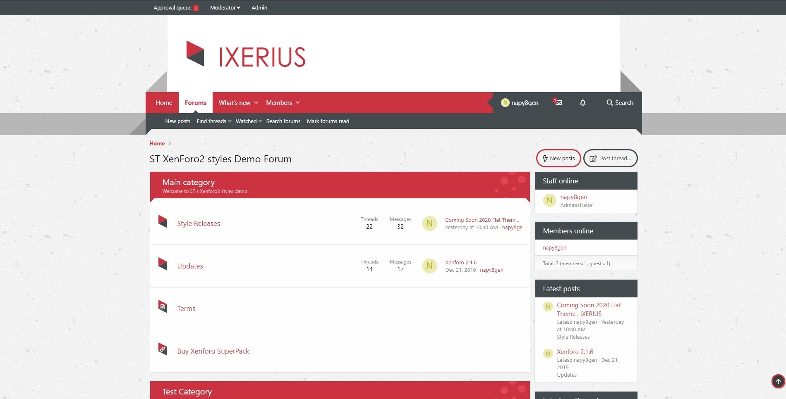Screen dimensions: 786x399
Task: Open the Style Releases forum
Action: (199, 223)
